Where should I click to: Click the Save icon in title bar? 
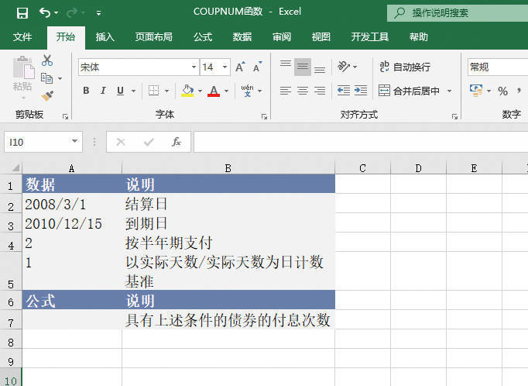pyautogui.click(x=22, y=13)
